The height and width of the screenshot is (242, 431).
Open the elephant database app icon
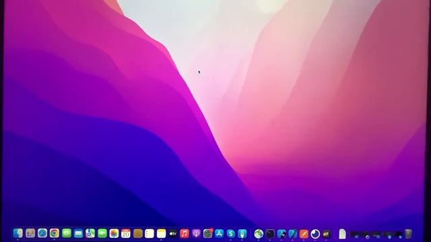tap(326, 234)
